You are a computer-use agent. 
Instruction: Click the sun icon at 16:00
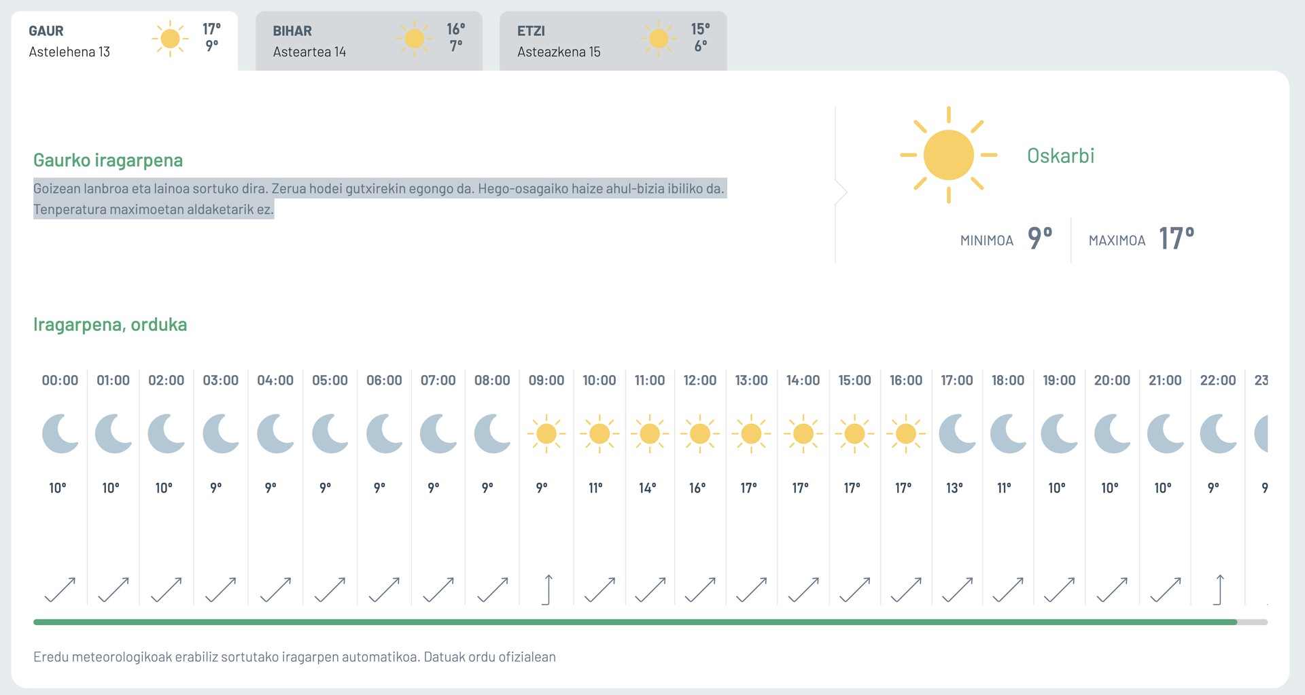click(906, 433)
